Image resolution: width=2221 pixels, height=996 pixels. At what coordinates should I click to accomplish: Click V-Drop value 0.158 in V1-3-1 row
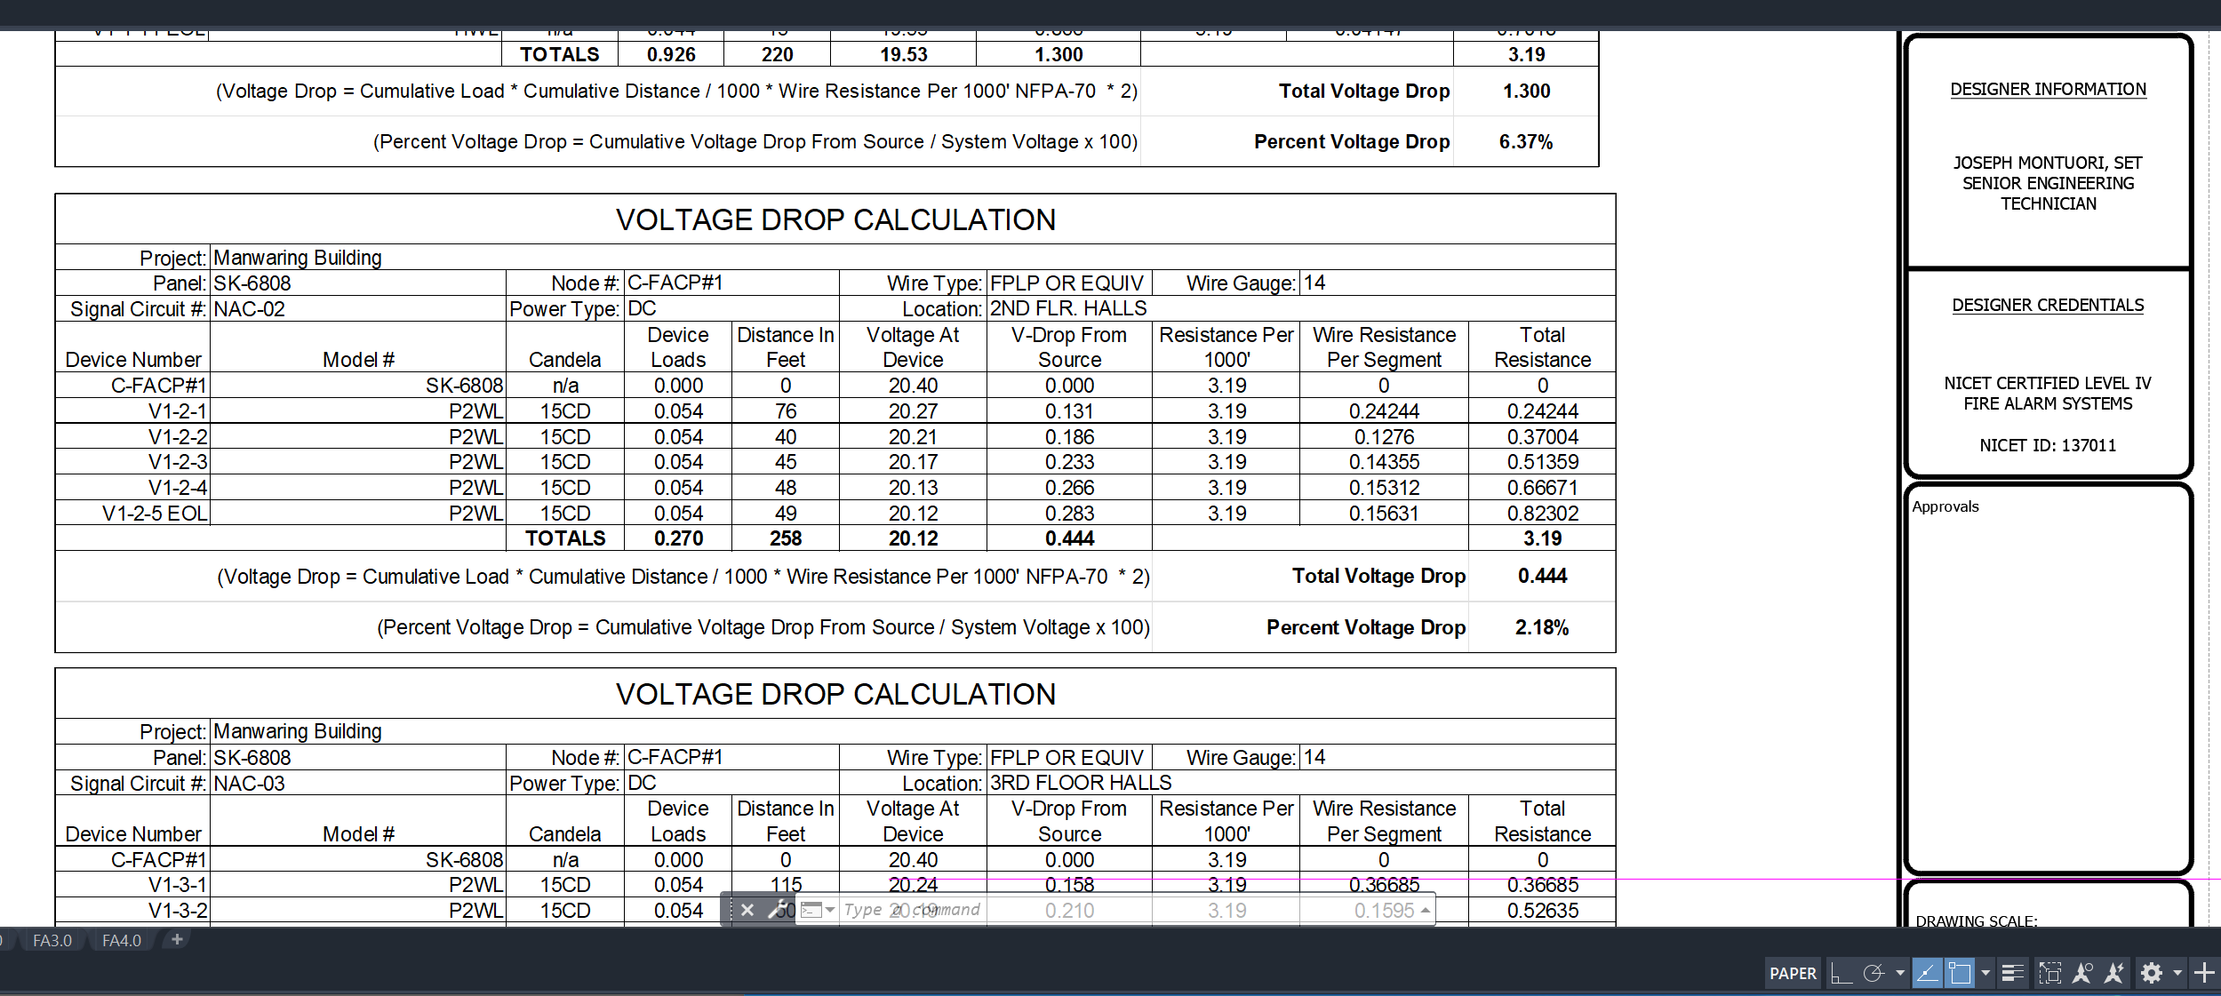[1069, 885]
